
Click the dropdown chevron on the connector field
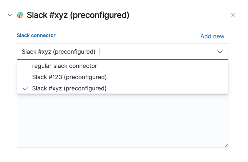click(x=220, y=52)
